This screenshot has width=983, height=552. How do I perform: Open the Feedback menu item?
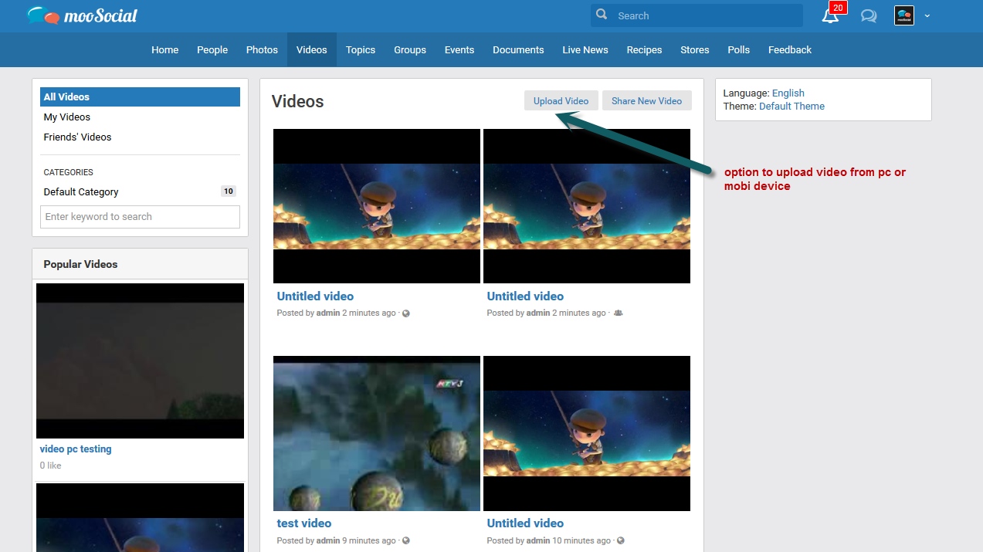790,50
